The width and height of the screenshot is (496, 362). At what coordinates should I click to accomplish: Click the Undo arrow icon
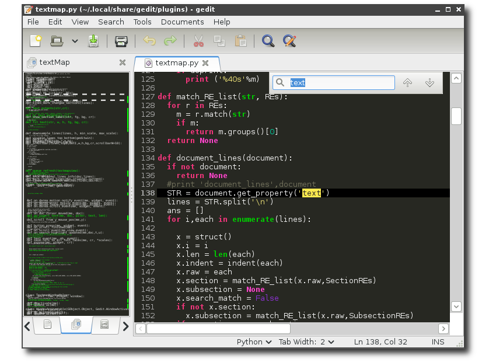149,41
